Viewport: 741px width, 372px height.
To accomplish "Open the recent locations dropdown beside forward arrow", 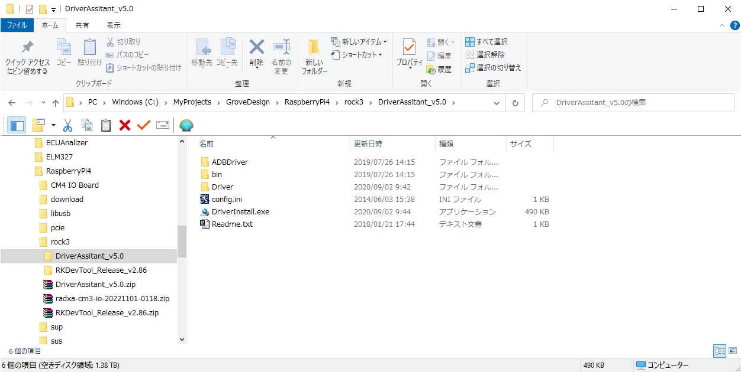I will pyautogui.click(x=43, y=103).
